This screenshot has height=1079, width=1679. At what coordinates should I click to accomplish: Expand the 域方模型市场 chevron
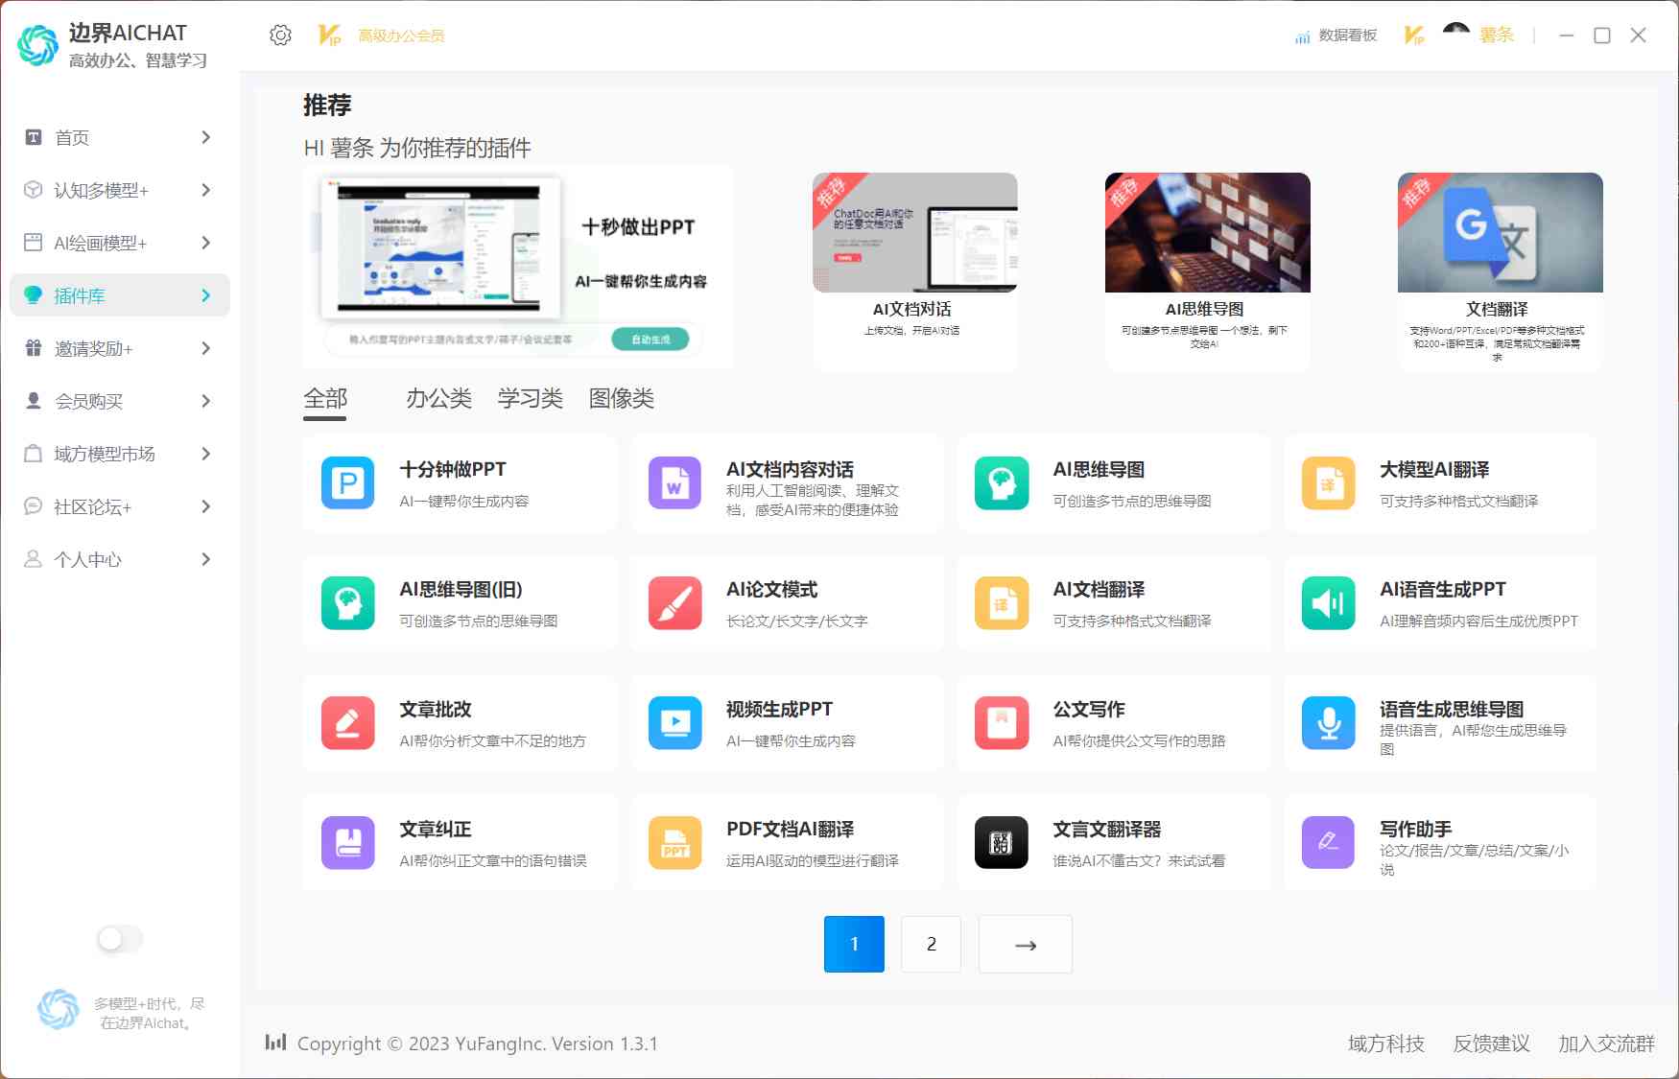(205, 454)
